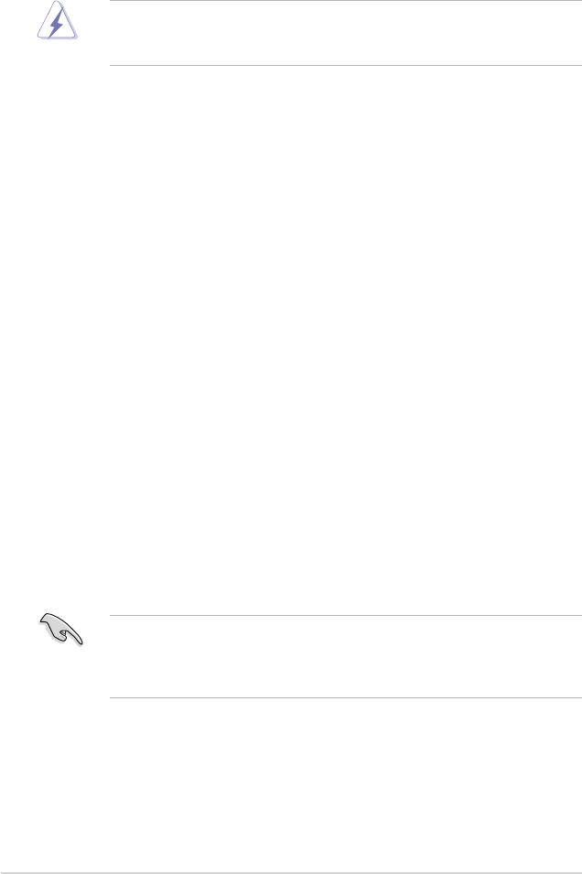Click the line below the warning callout

point(346,65)
